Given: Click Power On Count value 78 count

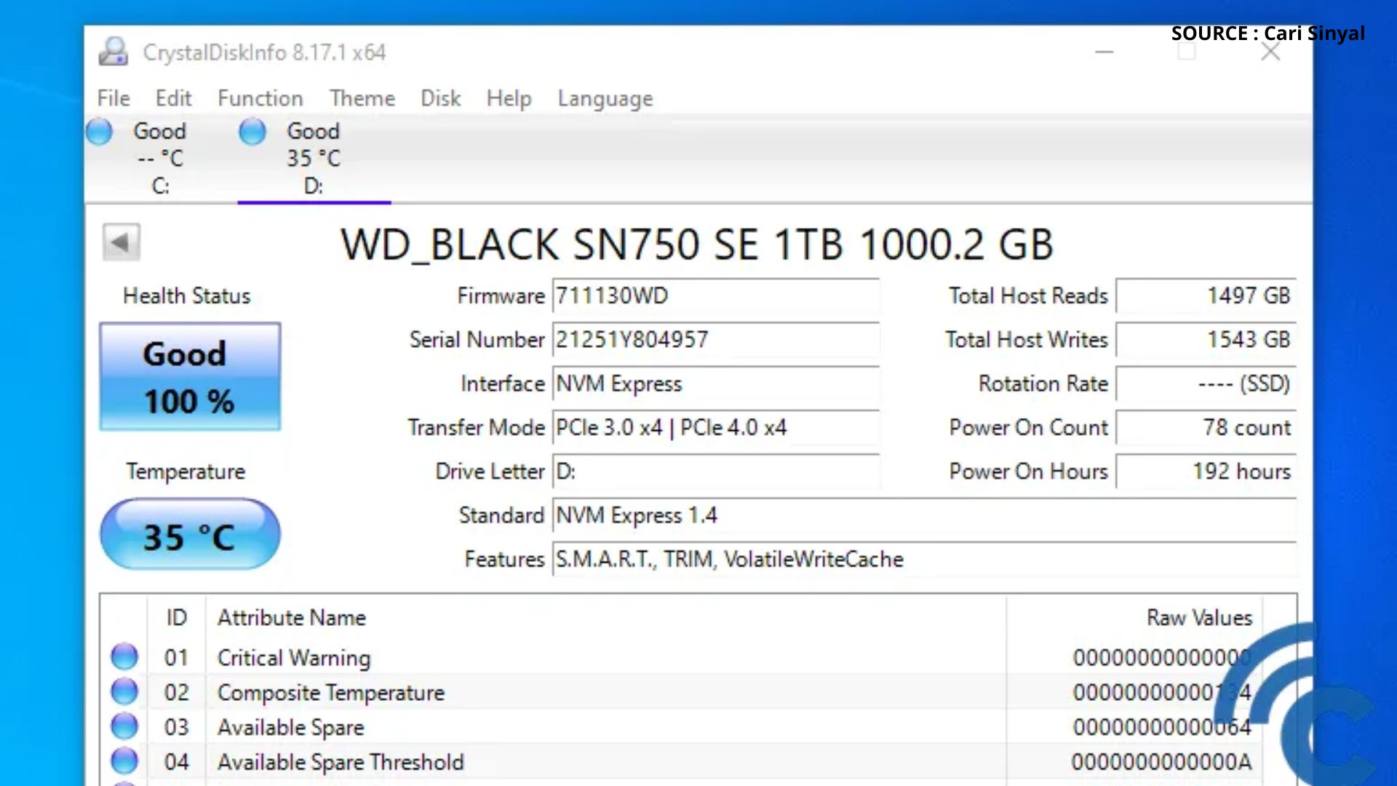Looking at the screenshot, I should pos(1206,427).
